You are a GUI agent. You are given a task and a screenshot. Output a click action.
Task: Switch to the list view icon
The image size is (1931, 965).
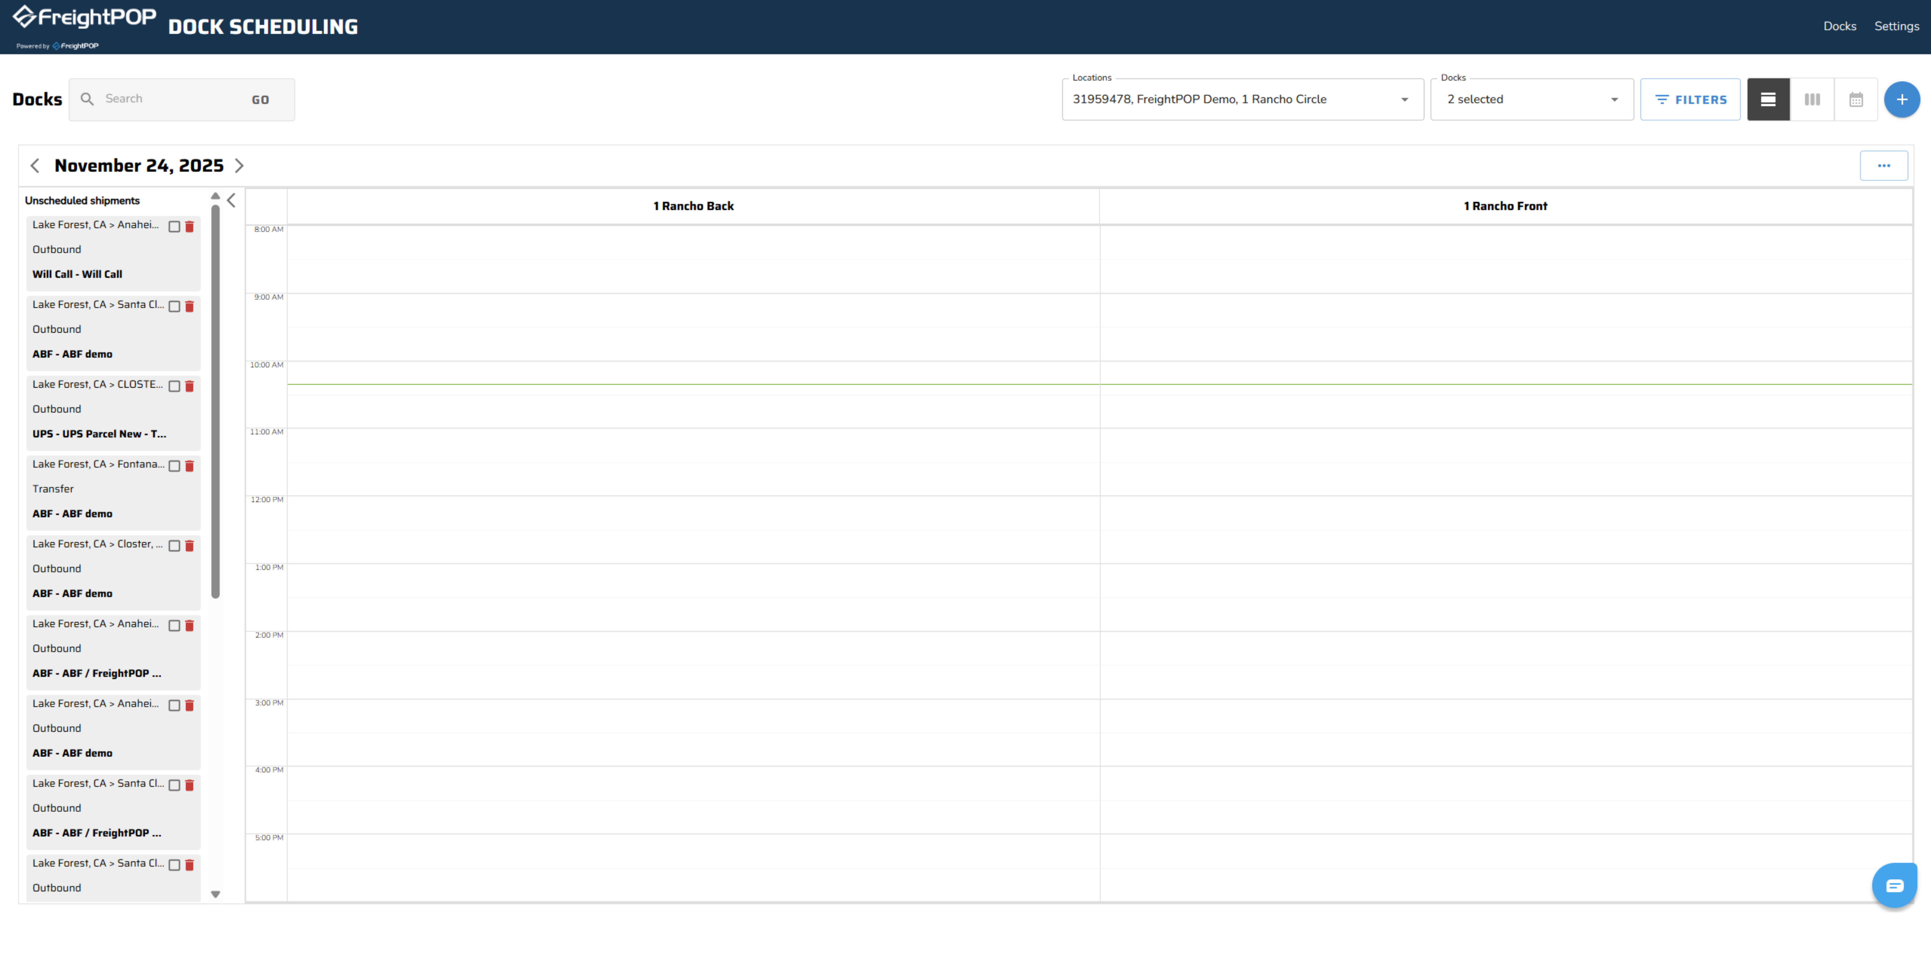1768,100
